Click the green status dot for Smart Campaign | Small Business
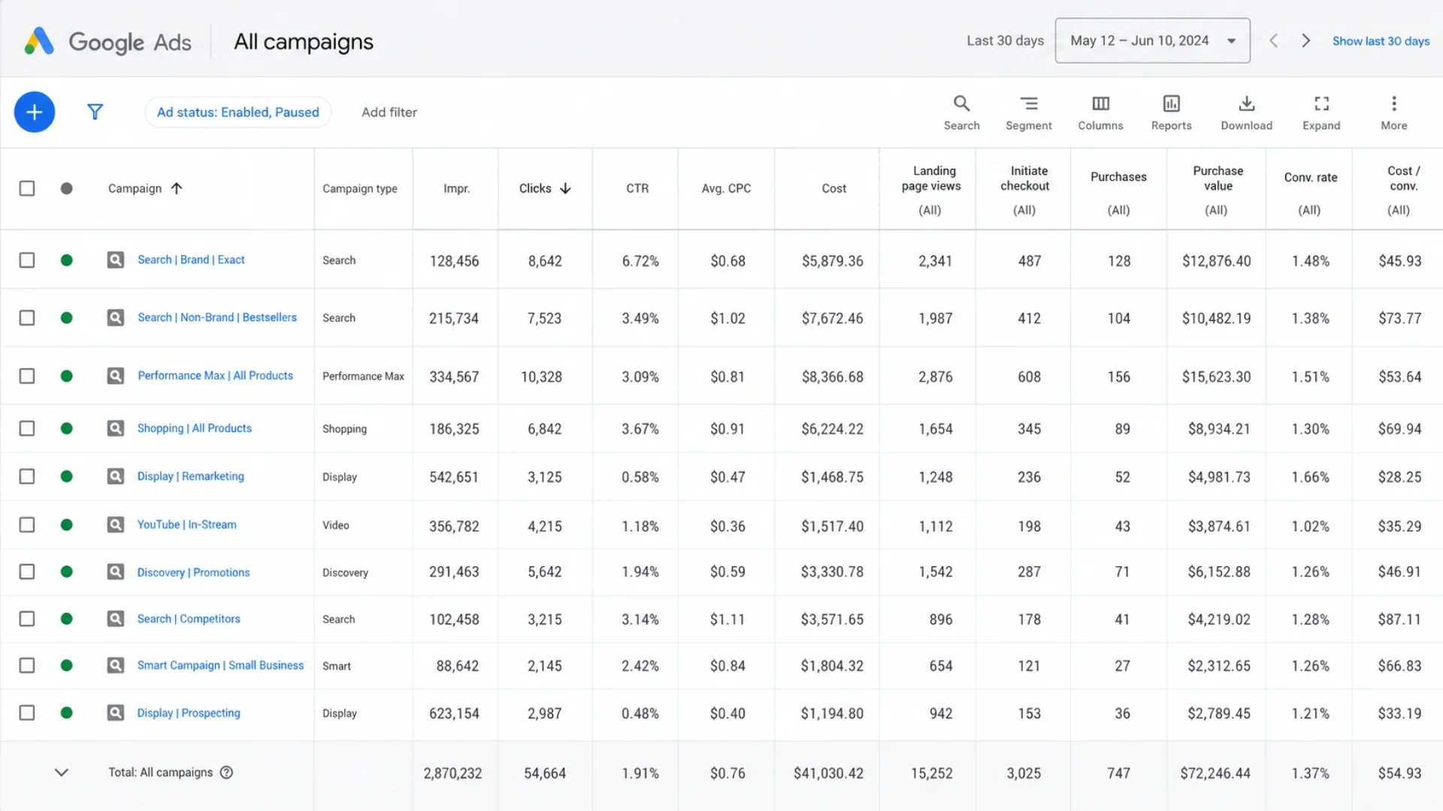 click(67, 665)
